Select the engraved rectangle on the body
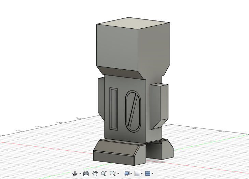This screenshot has width=249, height=179. point(113,109)
